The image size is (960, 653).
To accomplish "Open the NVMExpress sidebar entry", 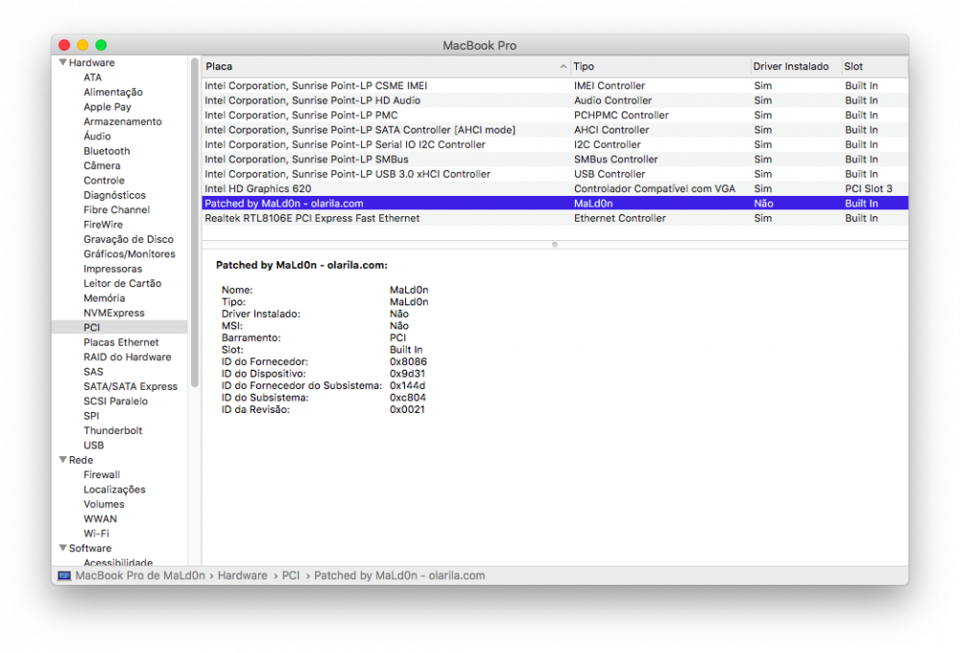I will pos(113,313).
